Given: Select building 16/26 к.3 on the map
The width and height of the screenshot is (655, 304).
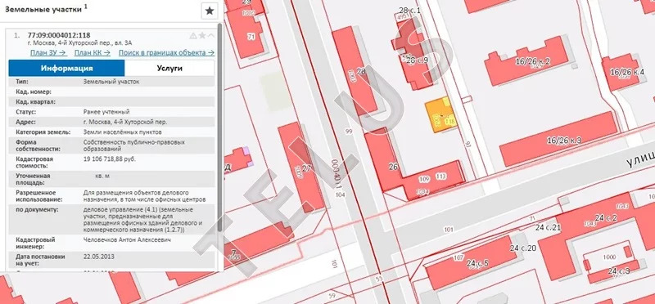Looking at the screenshot, I should pyautogui.click(x=558, y=139).
